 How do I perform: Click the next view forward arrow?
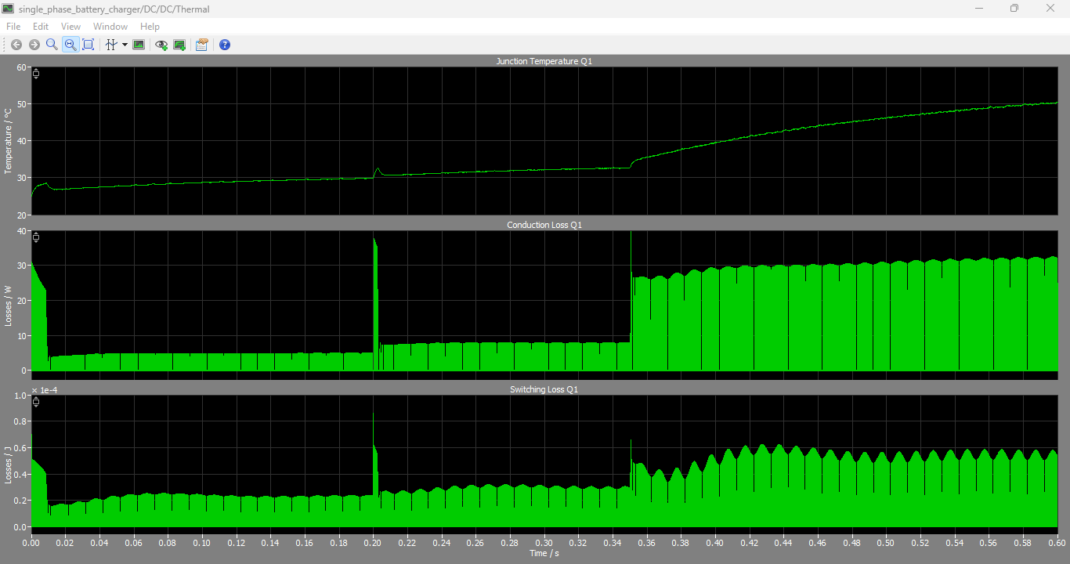34,45
